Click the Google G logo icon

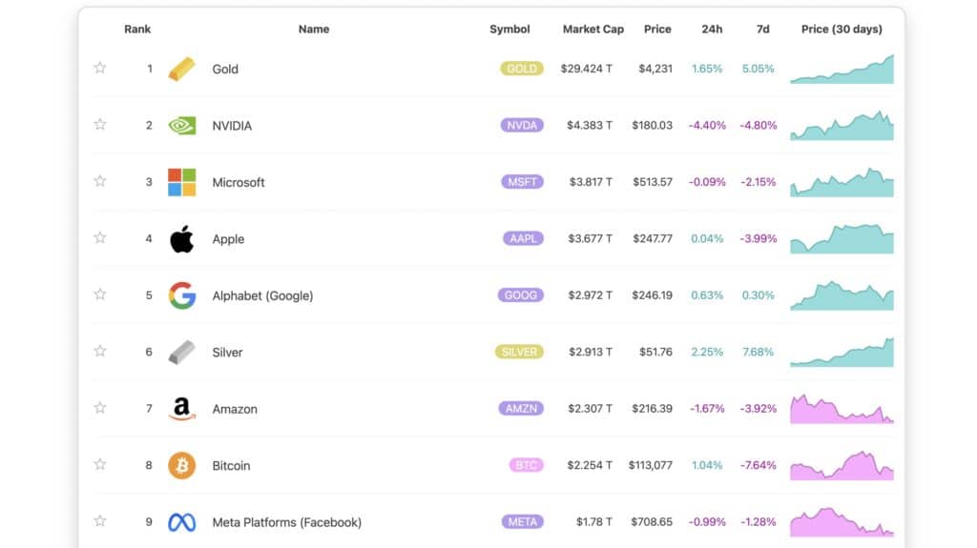pos(182,295)
